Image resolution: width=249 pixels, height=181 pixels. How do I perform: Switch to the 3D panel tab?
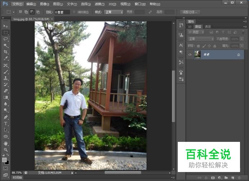coord(190,27)
